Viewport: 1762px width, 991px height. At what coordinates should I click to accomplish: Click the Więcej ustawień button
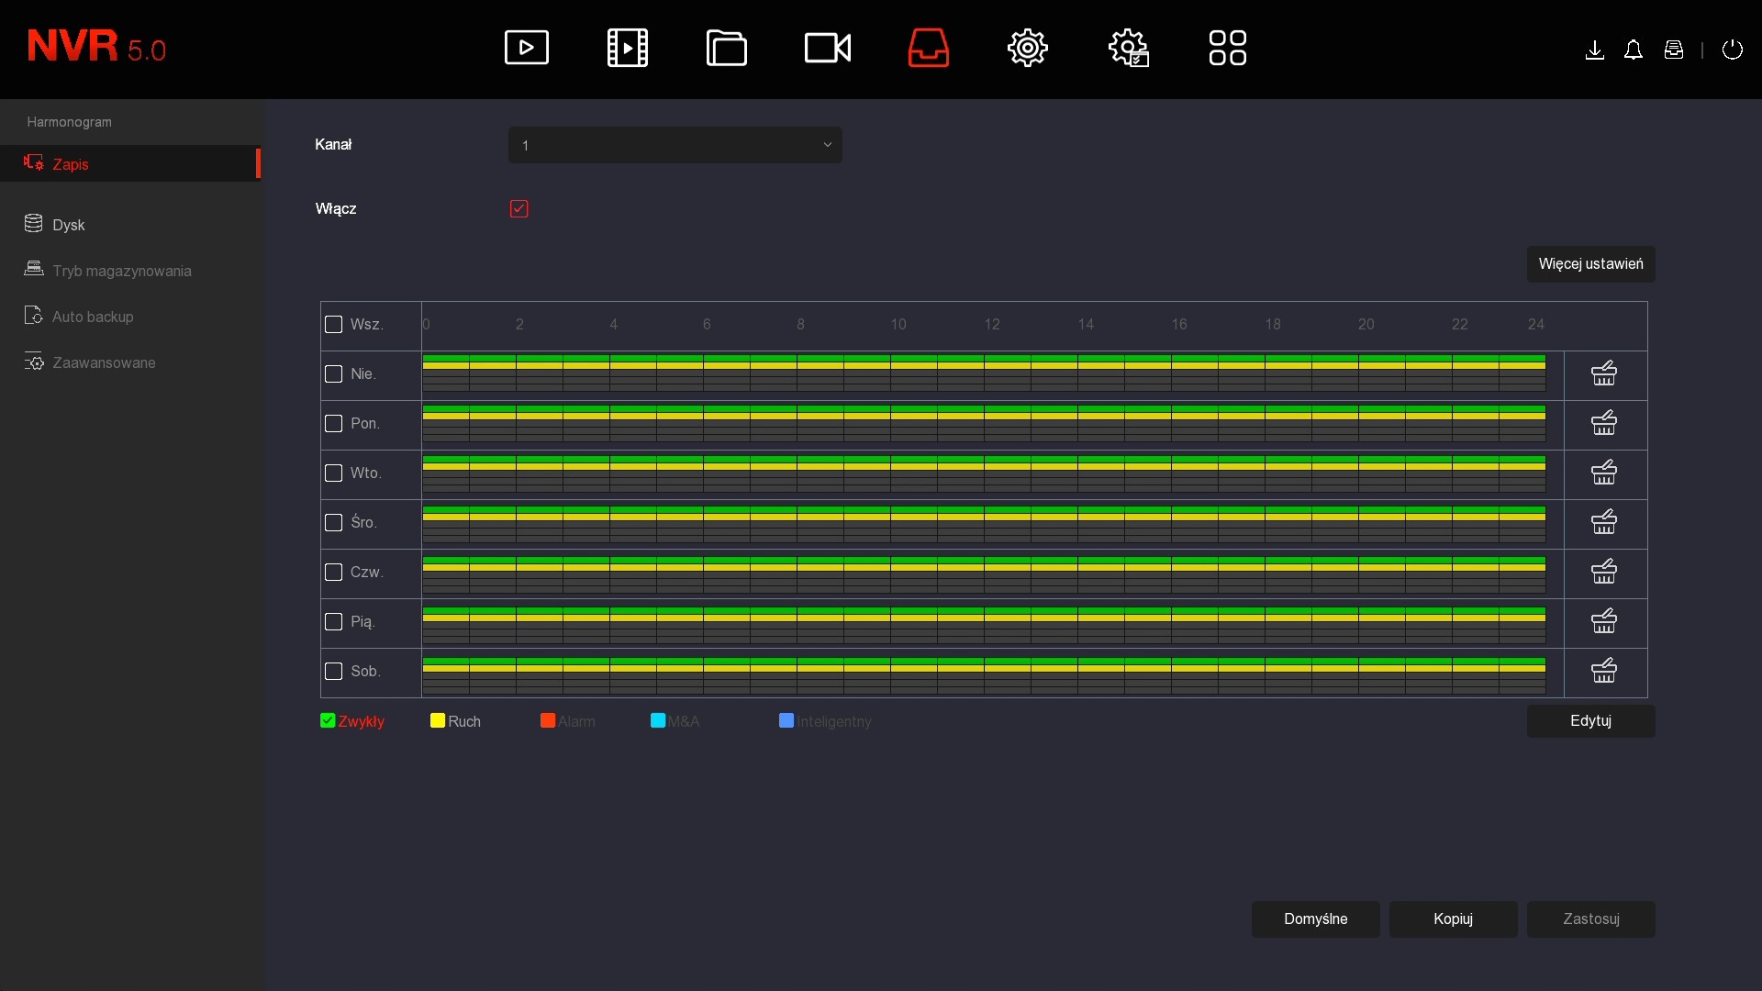(x=1591, y=264)
